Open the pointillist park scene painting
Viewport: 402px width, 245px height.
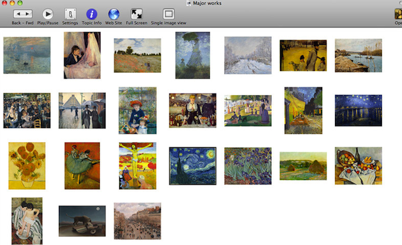248,110
